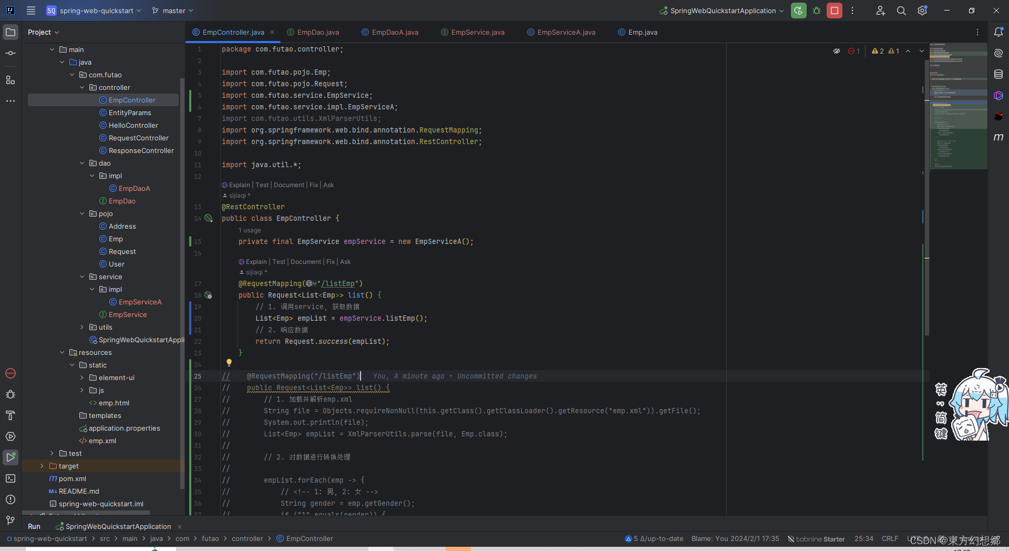Open the Commit tool window

coord(11,54)
